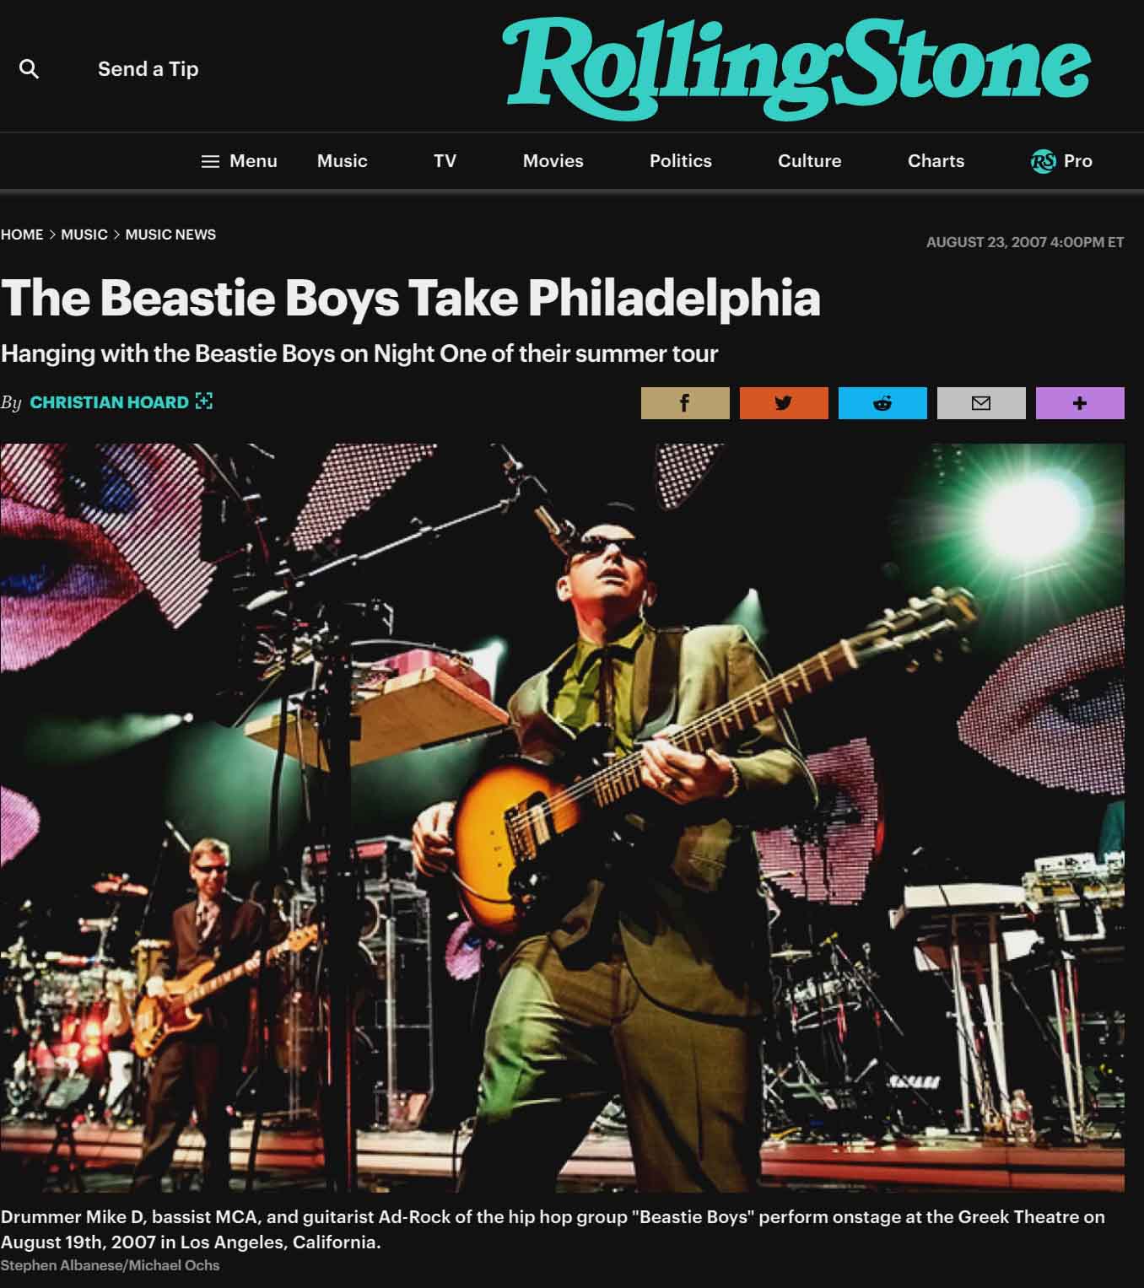The width and height of the screenshot is (1144, 1288).
Task: Open the Politics section
Action: (x=680, y=161)
